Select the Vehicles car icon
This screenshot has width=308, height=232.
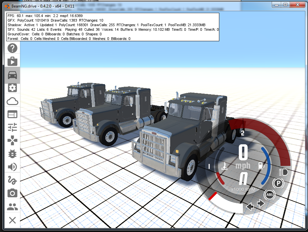coord(12,75)
